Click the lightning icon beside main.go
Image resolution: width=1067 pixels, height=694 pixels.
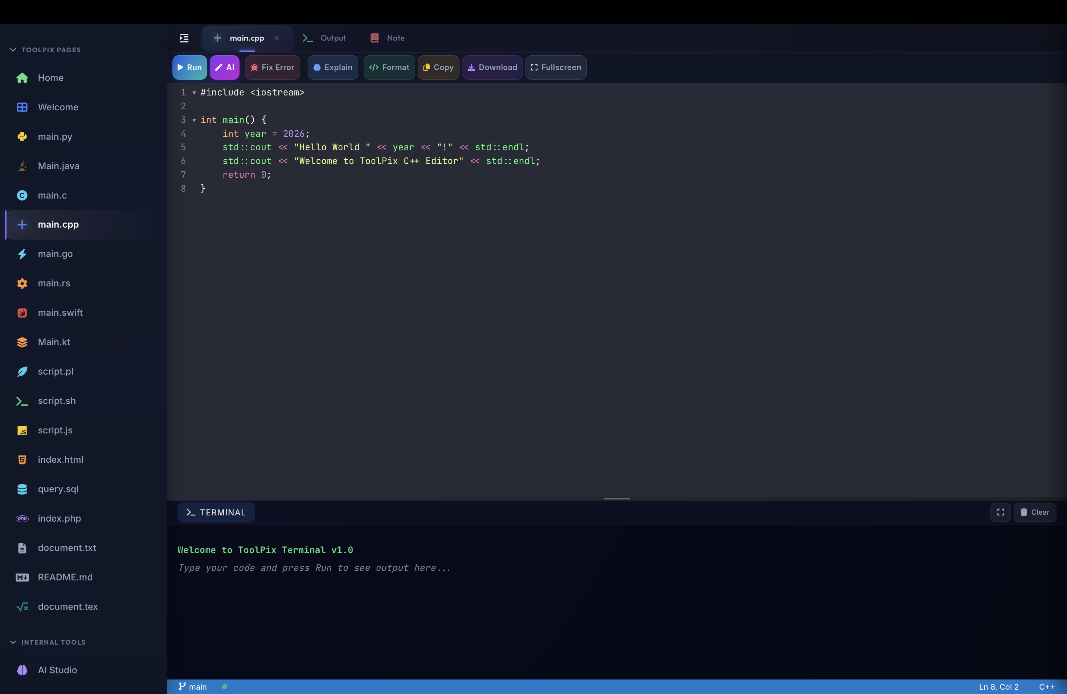point(22,254)
